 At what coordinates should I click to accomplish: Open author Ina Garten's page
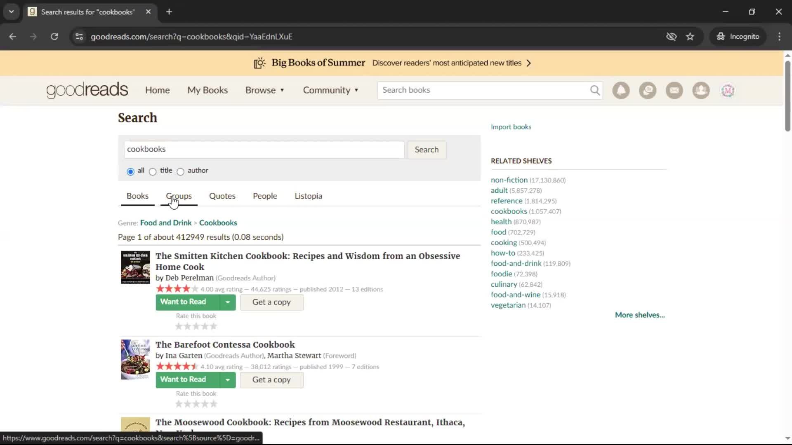pos(184,356)
